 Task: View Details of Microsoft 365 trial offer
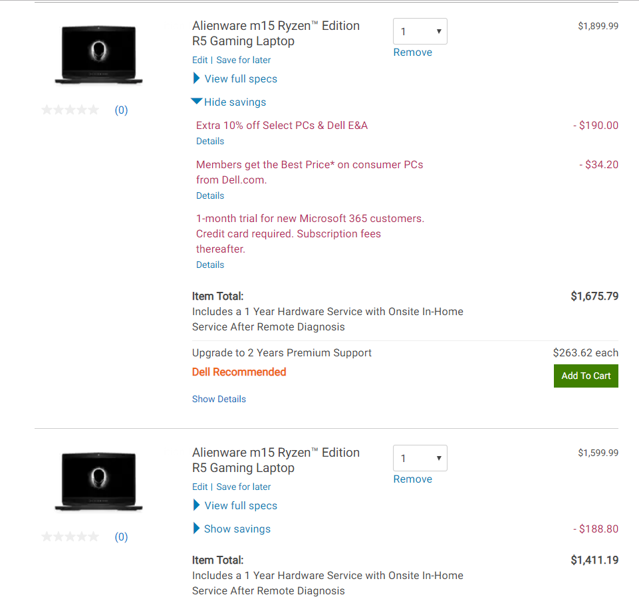[x=209, y=265]
